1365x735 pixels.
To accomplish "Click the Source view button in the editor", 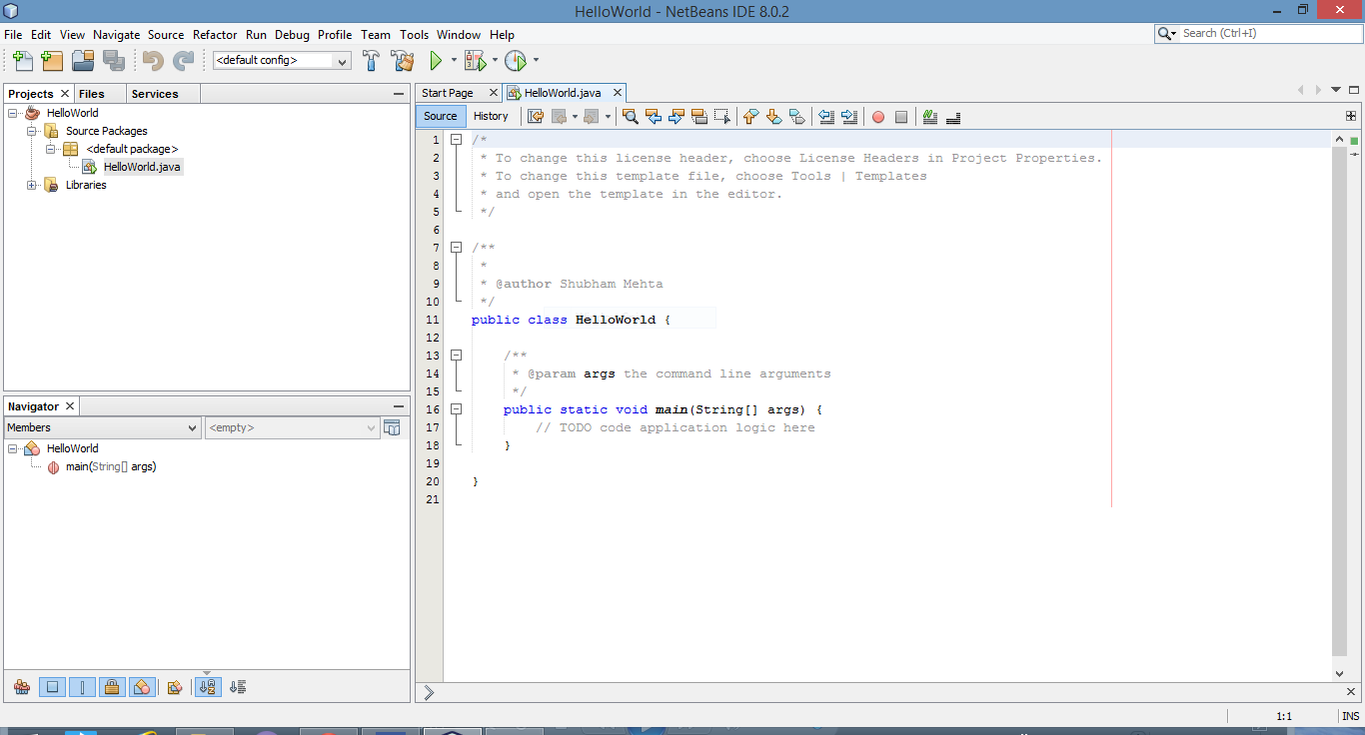I will coord(440,116).
